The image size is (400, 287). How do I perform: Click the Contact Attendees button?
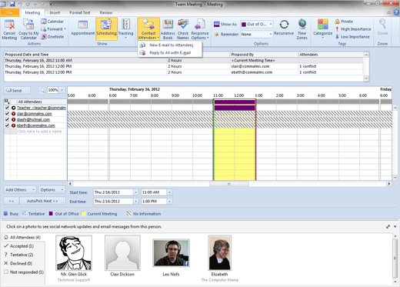point(148,28)
